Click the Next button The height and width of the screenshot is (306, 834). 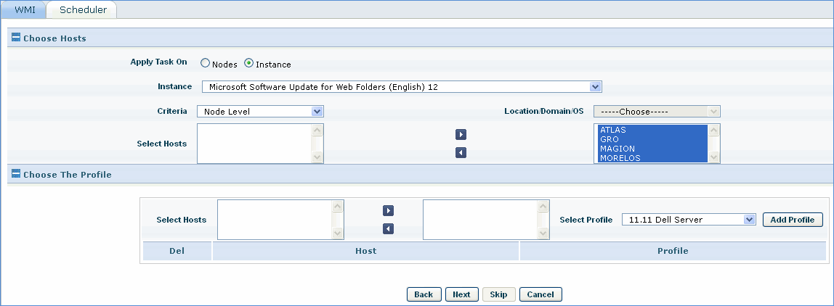[461, 294]
